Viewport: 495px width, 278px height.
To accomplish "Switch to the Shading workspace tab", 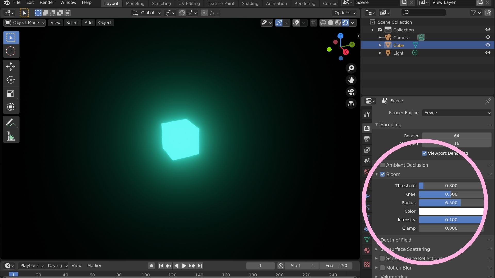I will click(x=250, y=3).
